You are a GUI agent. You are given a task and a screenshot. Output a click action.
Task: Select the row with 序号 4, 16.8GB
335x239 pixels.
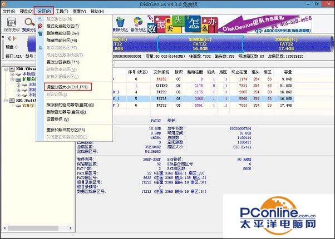[203, 92]
